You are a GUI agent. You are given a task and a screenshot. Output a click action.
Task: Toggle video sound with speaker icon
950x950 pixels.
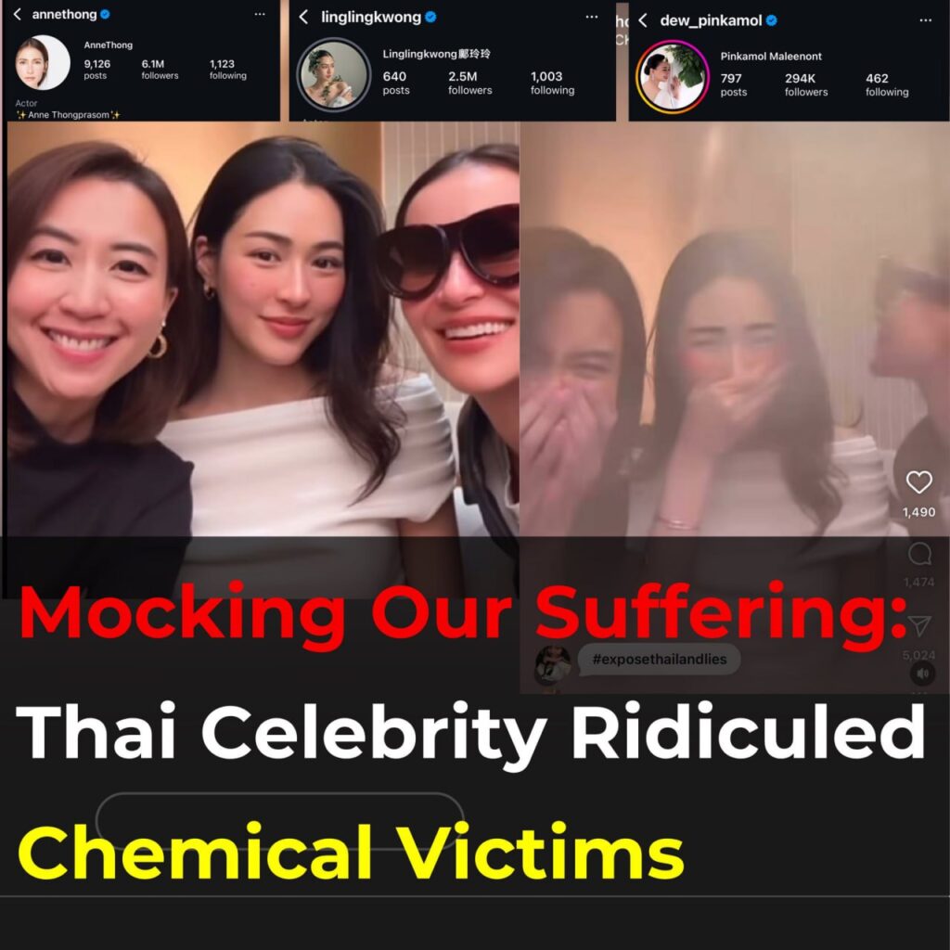tap(922, 674)
